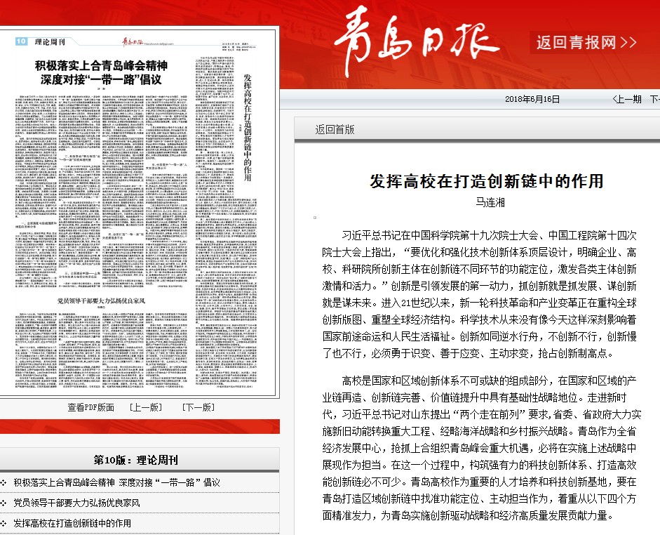Screen dimensions: 660x535
Task: Click the 理论周刊 label in the page thumbnail header
Action: [50, 41]
